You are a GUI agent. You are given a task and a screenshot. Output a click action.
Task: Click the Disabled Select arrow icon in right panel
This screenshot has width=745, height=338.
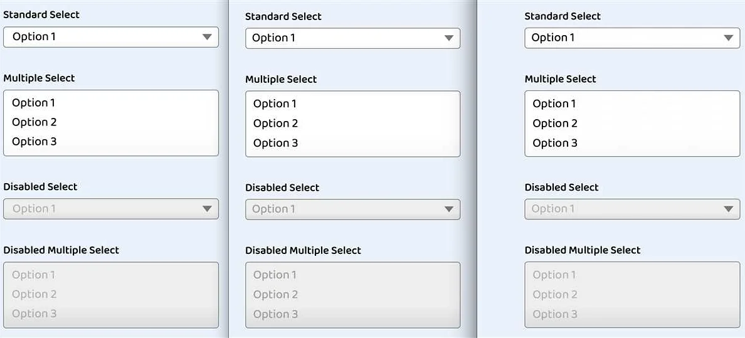pos(729,209)
